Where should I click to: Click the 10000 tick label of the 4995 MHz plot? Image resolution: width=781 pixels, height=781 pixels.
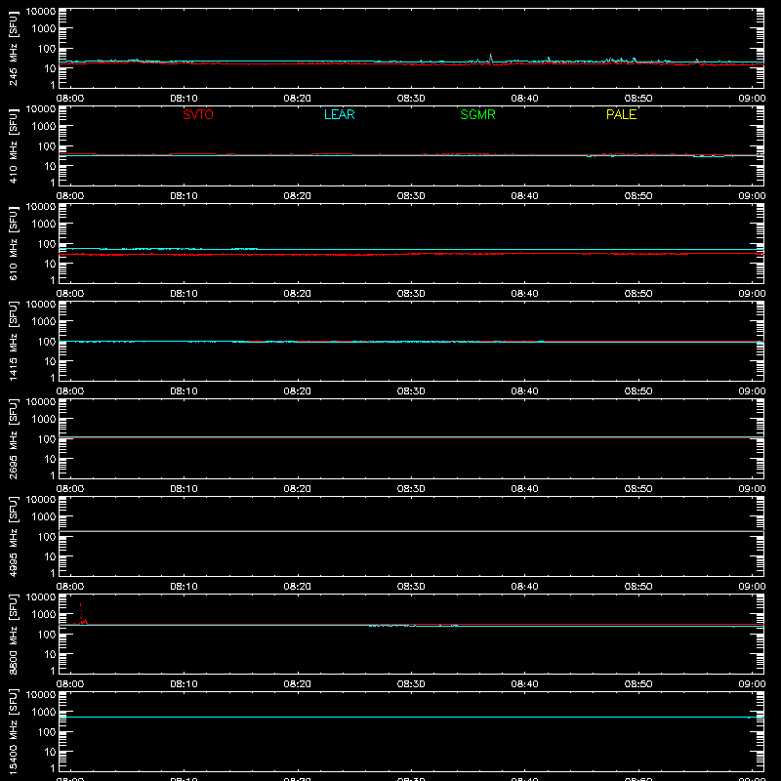(41, 500)
